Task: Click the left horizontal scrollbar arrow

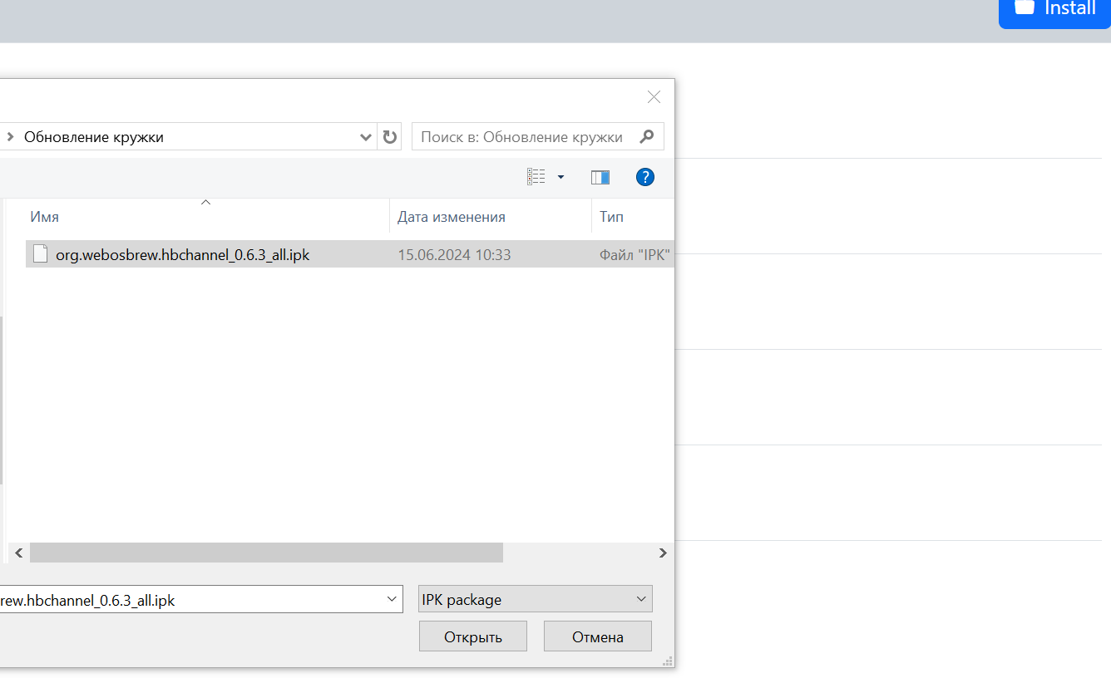Action: (18, 553)
